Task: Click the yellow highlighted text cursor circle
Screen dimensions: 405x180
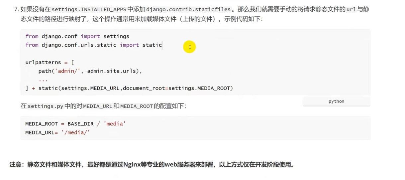Action: point(189,47)
